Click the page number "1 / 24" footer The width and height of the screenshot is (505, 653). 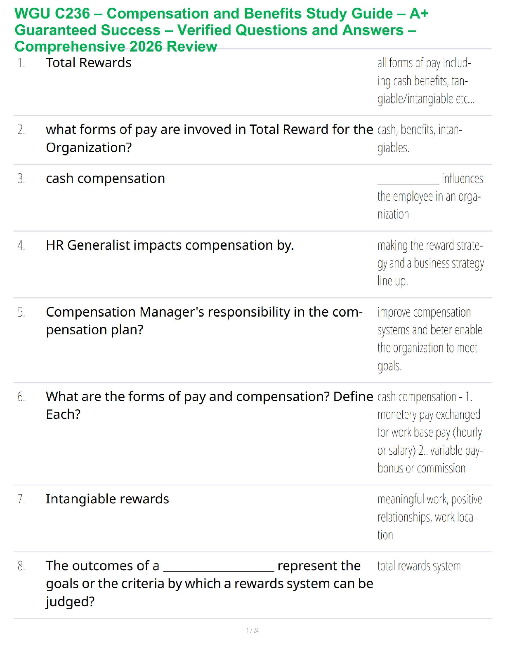[252, 630]
